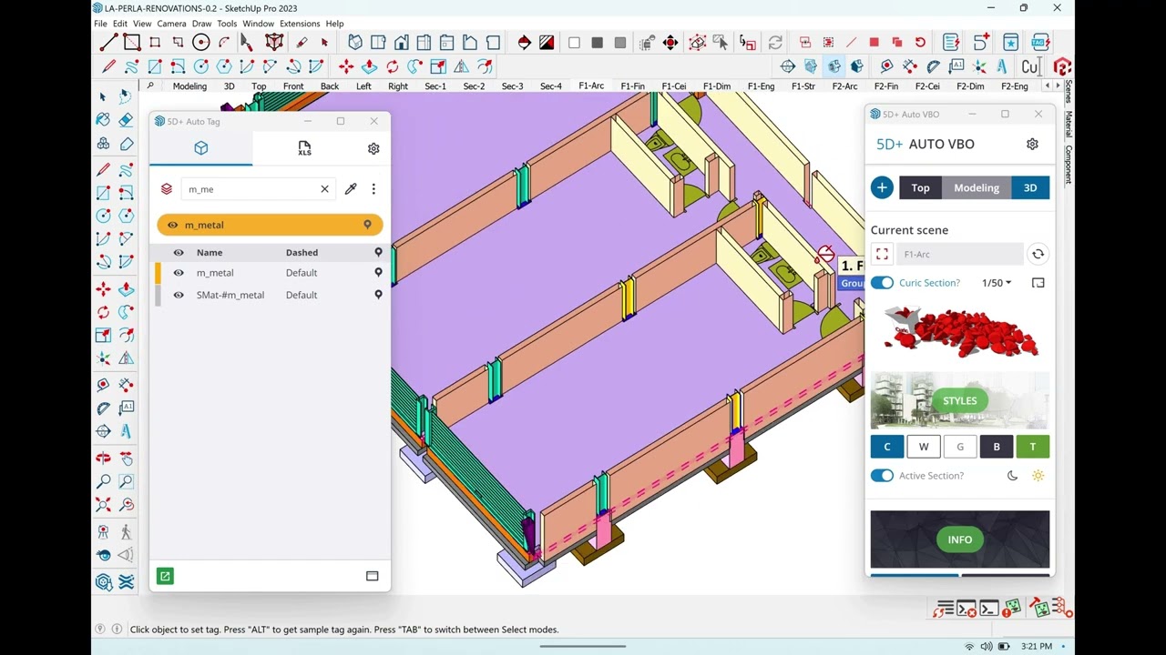
Task: Toggle the Curic Section switch
Action: click(882, 283)
